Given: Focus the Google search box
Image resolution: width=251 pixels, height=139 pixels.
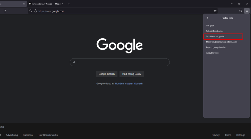Looking at the screenshot, I should [120, 62].
